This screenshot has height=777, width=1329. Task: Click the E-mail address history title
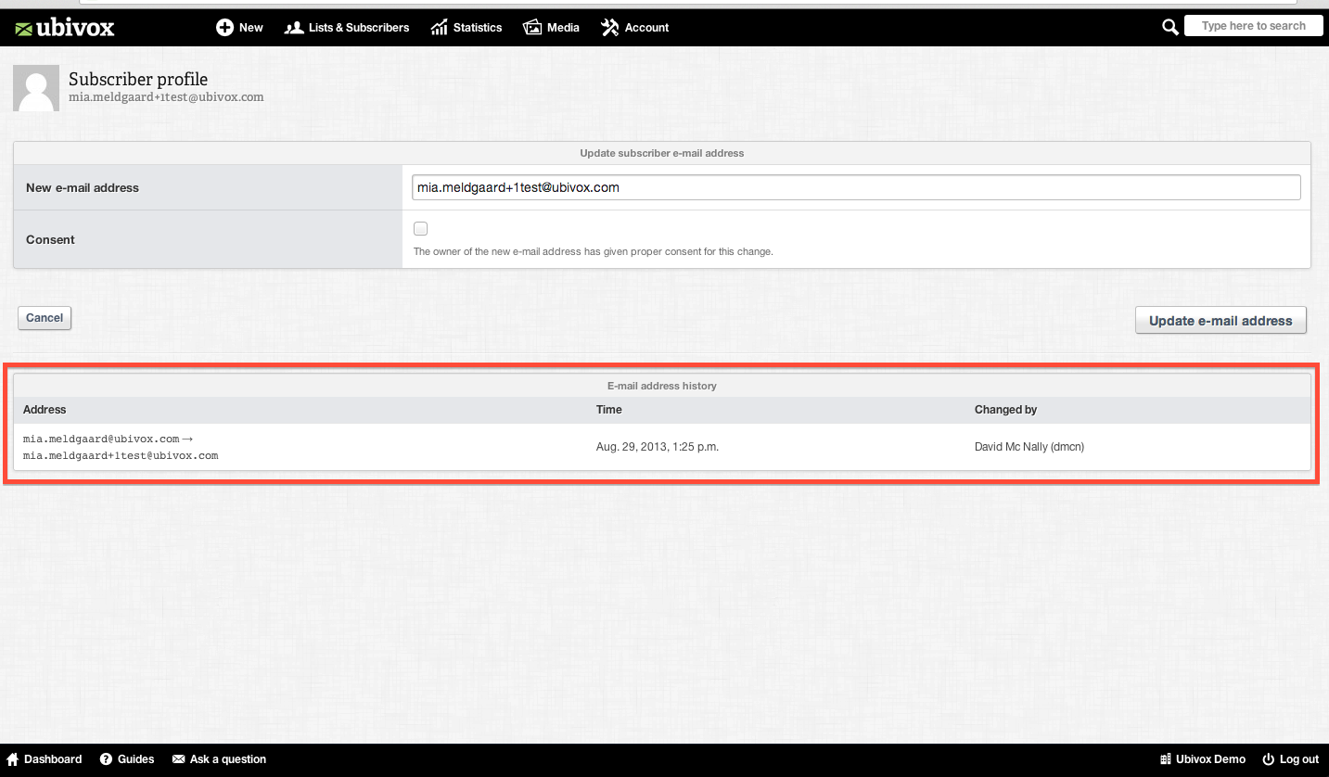[x=662, y=386]
